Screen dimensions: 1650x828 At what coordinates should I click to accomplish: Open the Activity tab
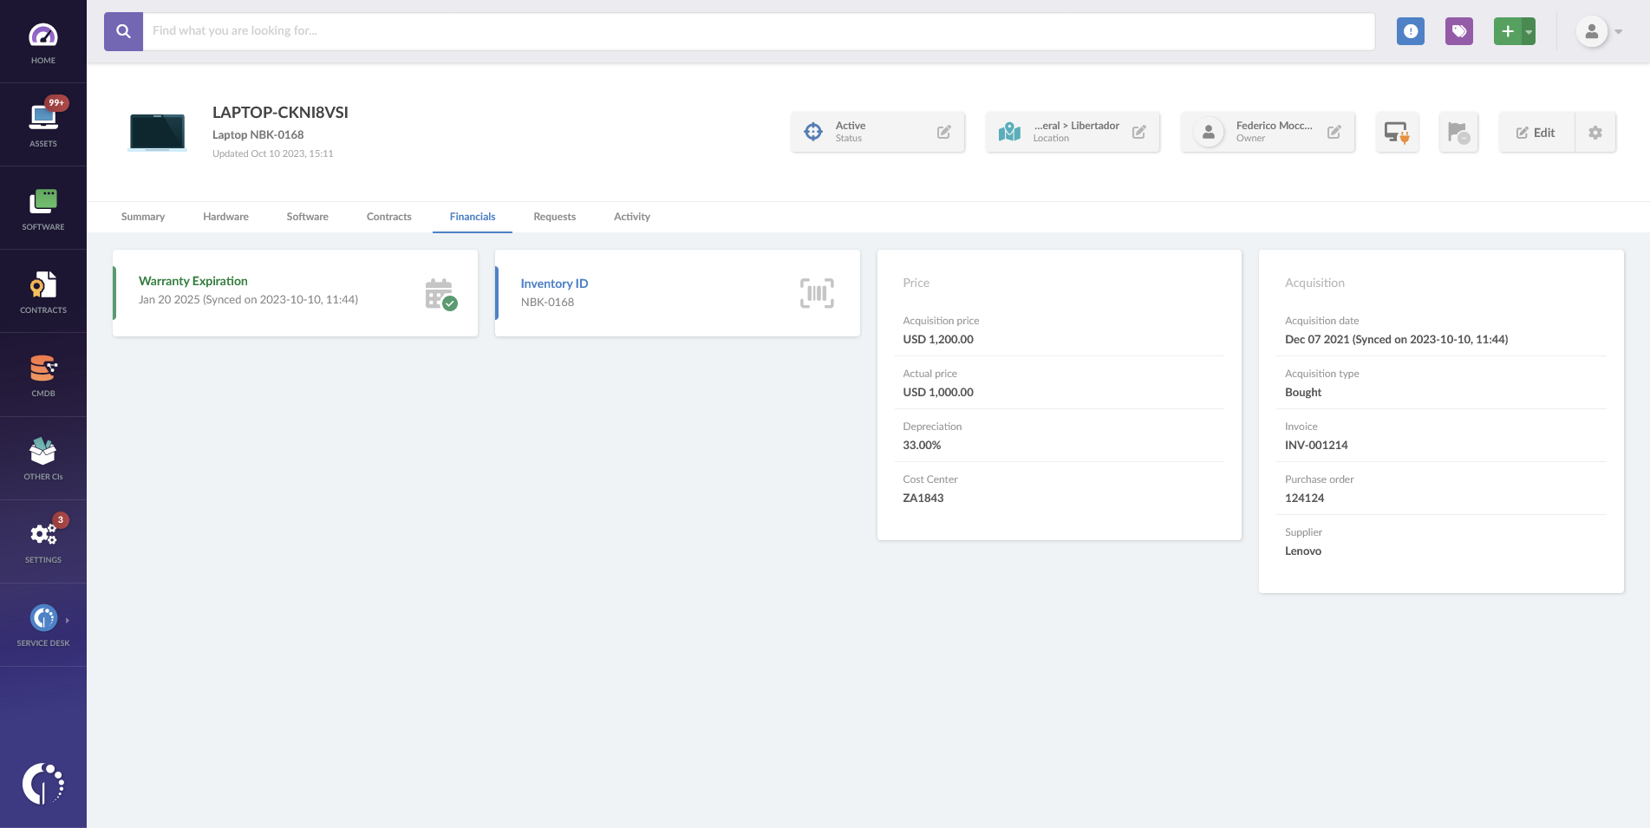click(x=631, y=217)
